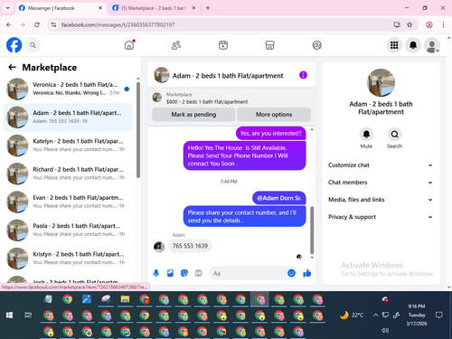Reload the page

[37, 24]
